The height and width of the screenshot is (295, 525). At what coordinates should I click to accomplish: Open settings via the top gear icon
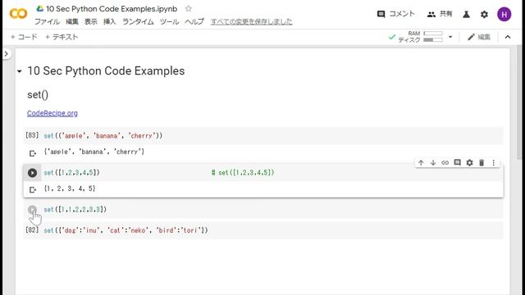coord(484,15)
